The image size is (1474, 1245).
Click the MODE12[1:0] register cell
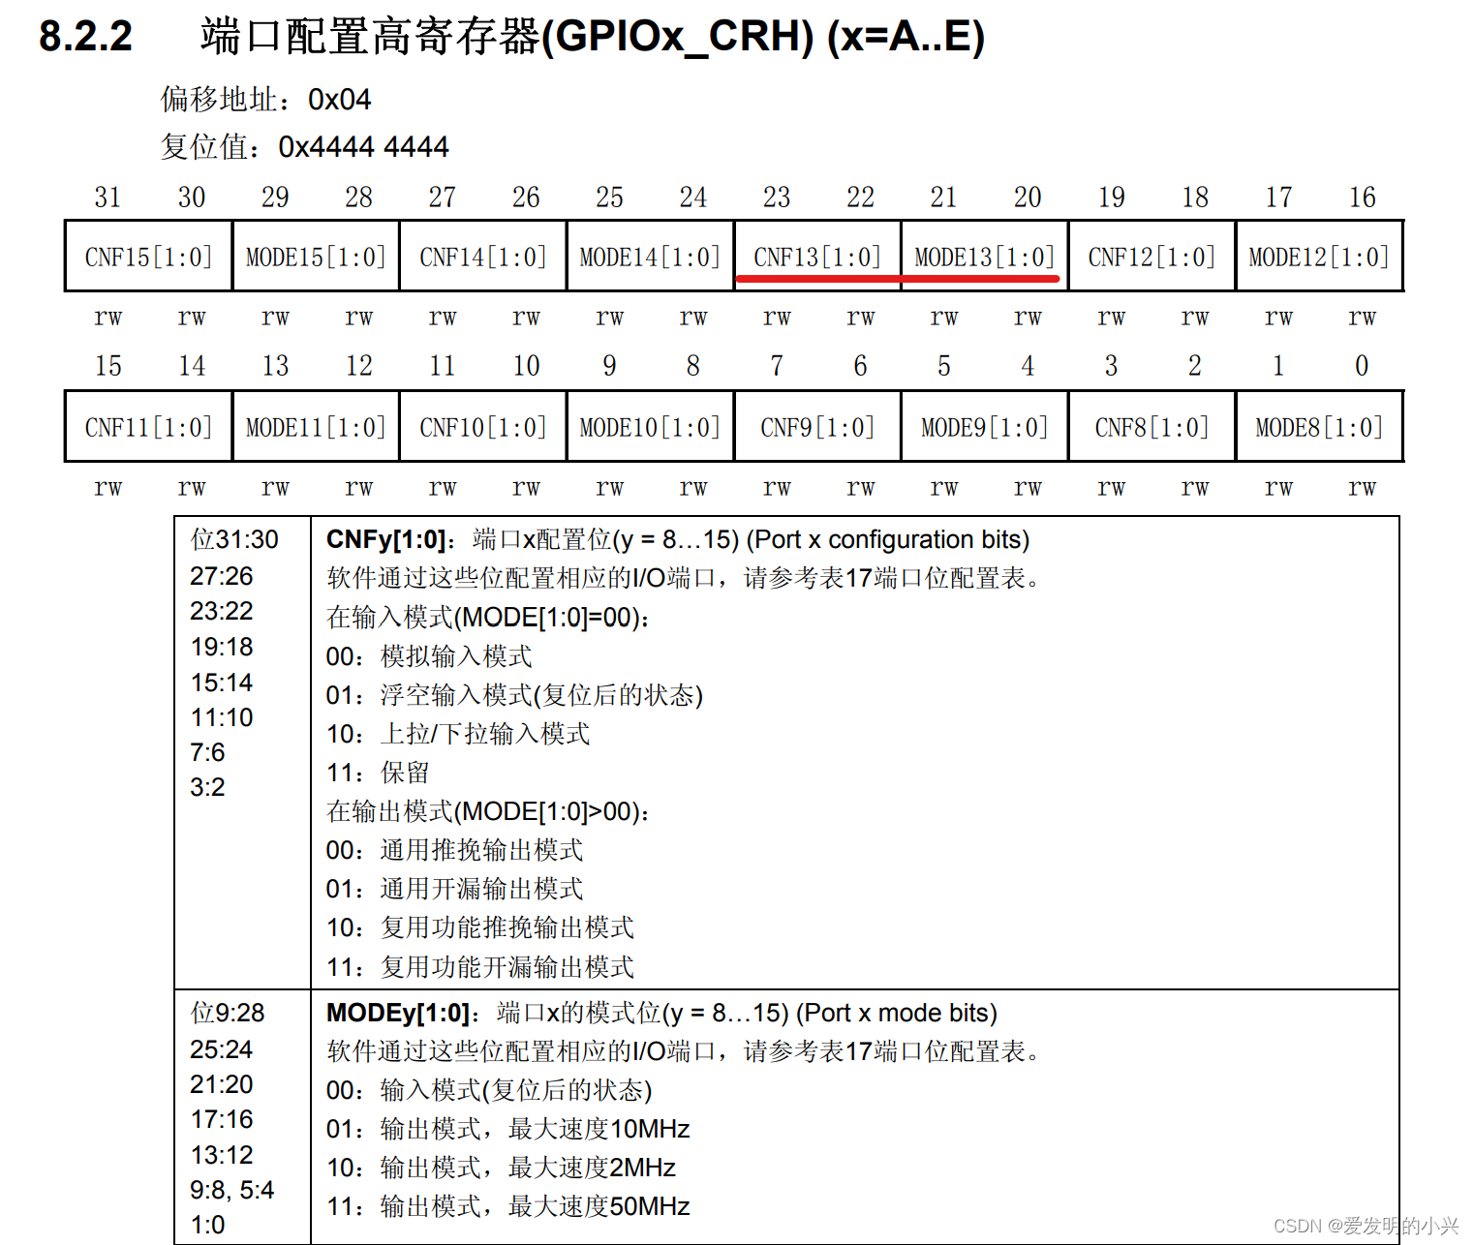pos(1319,257)
